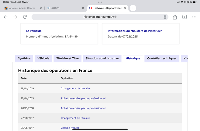Close the Admin - Admin Center tab
Viewport: 200px width, 131px height.
tap(41, 8)
